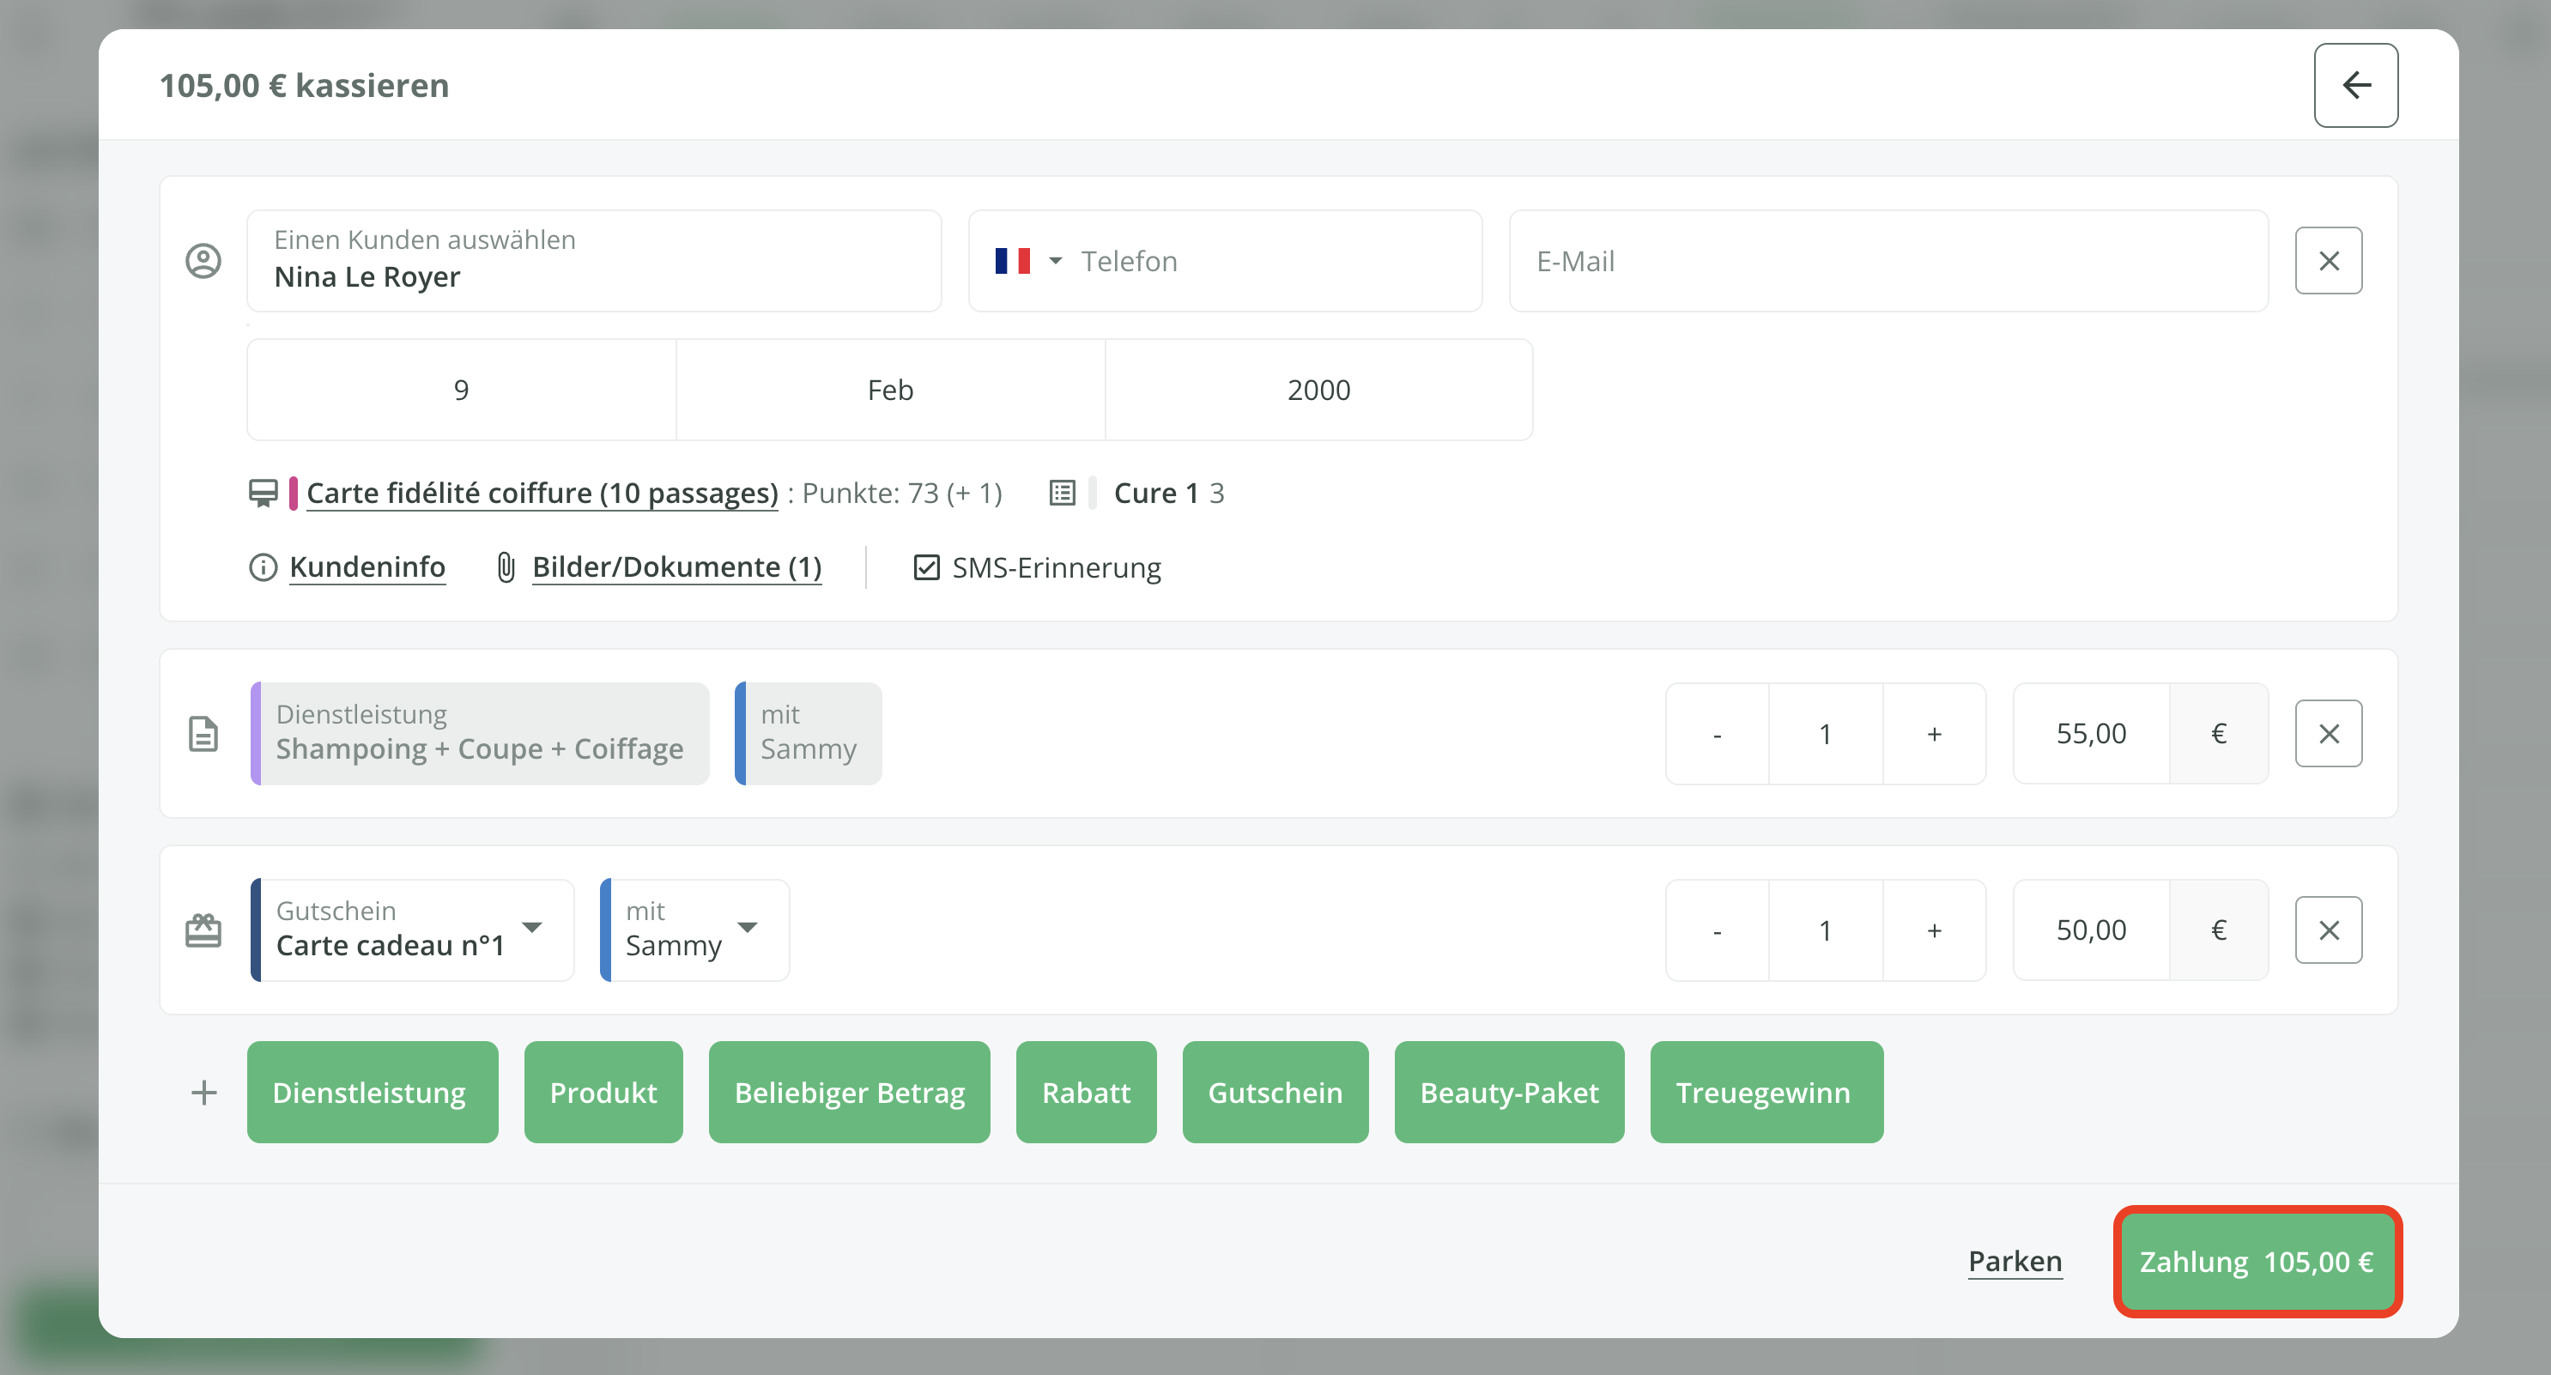Increase quantity of the Shampoing service
Screen dimensions: 2551x1375
(1933, 734)
